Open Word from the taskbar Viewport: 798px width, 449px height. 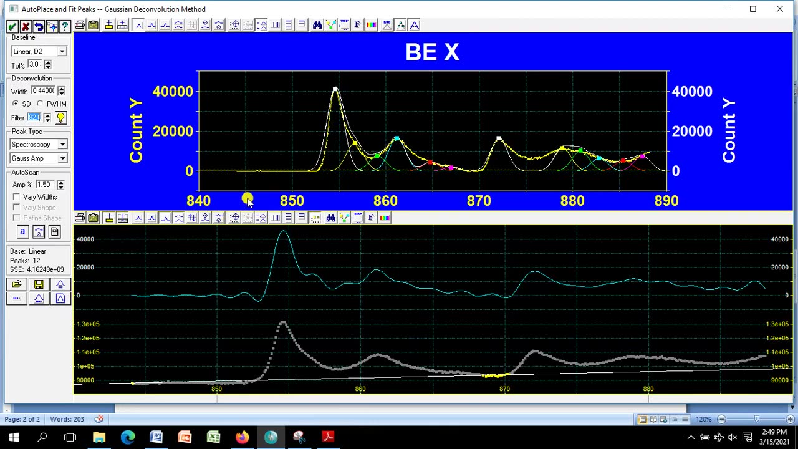pyautogui.click(x=156, y=437)
